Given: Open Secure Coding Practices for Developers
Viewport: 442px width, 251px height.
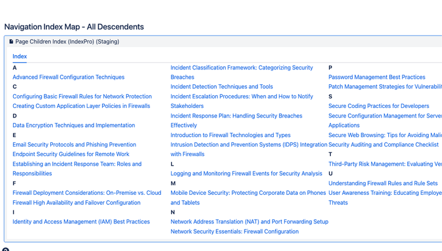Looking at the screenshot, I should tap(379, 106).
